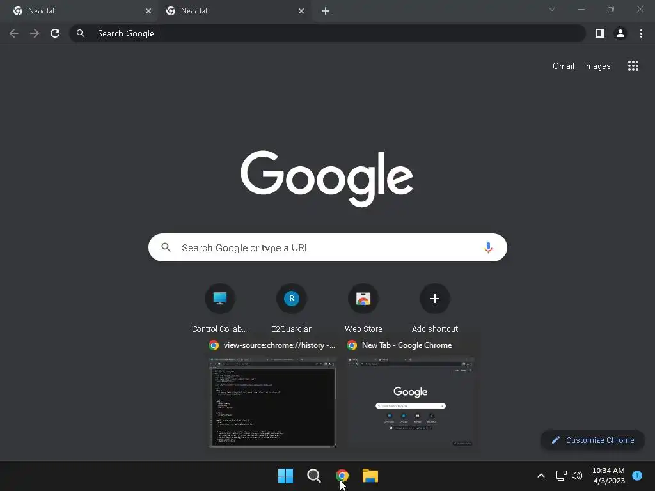
Task: Open the tab search dropdown arrow
Action: pyautogui.click(x=552, y=9)
